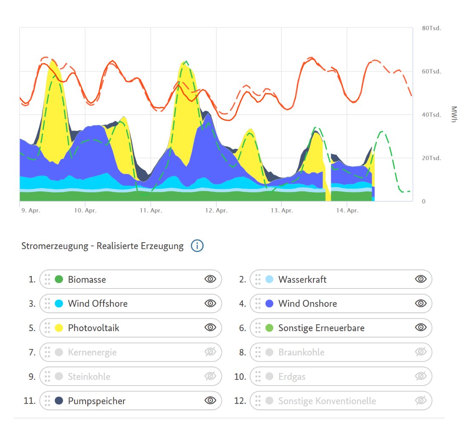
Task: Select the greyed Erdgas legend label
Action: [x=292, y=377]
